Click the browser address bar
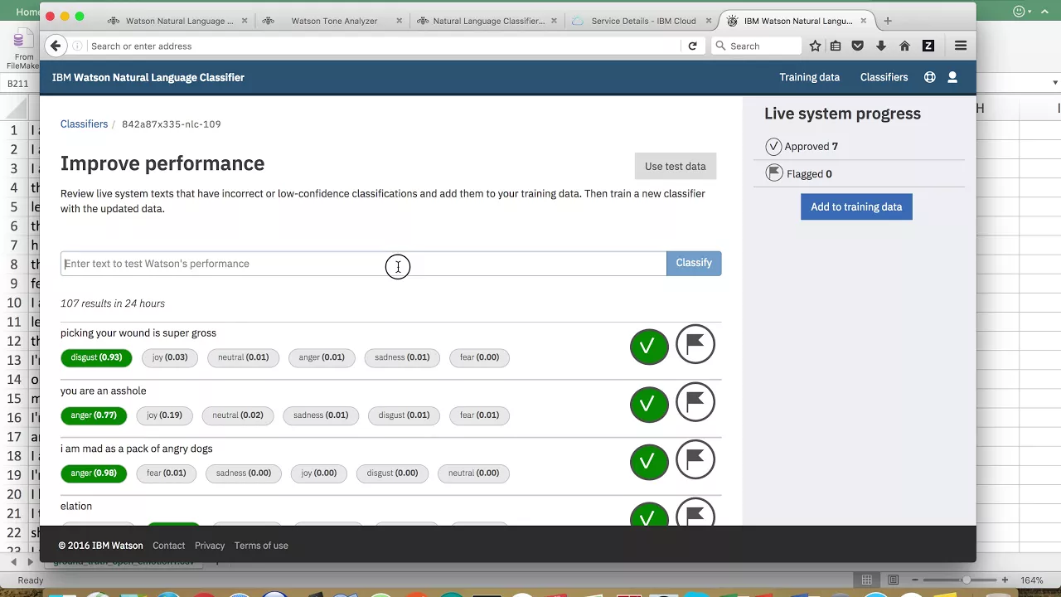1061x597 pixels. (382, 46)
